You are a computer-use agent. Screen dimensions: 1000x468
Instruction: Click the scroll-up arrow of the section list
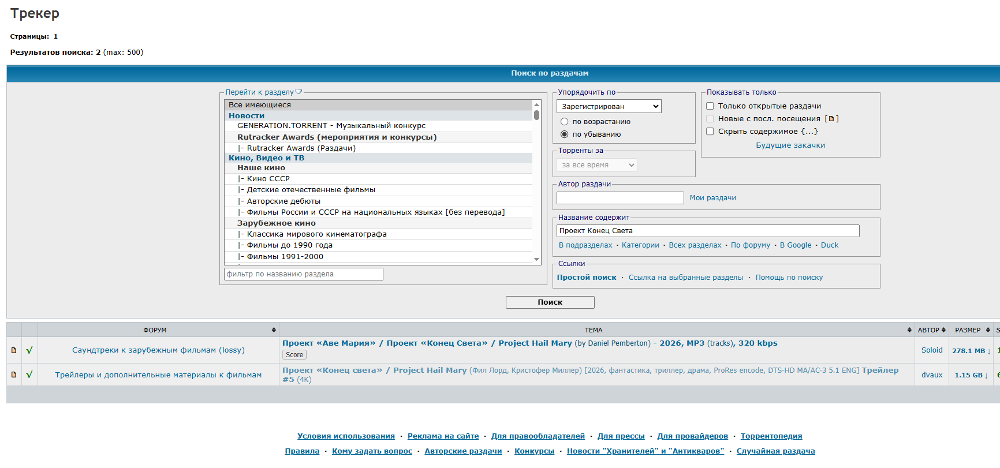pyautogui.click(x=536, y=104)
